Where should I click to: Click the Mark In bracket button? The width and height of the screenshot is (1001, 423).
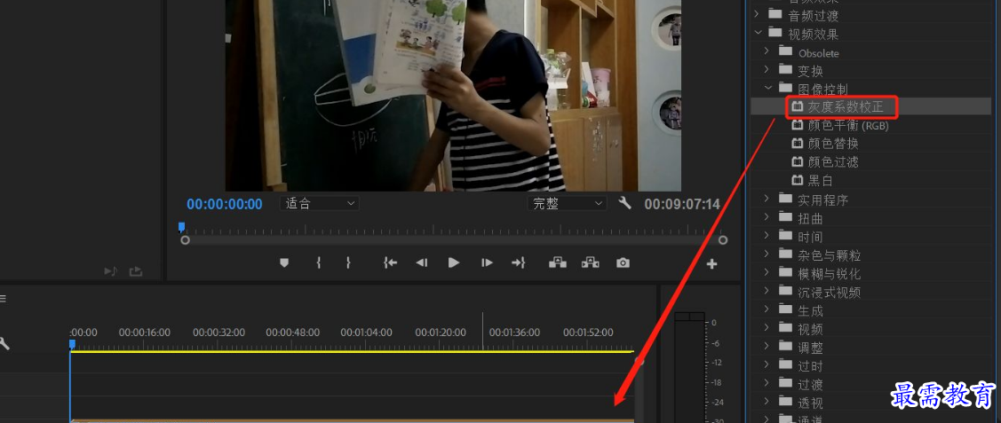(x=318, y=262)
